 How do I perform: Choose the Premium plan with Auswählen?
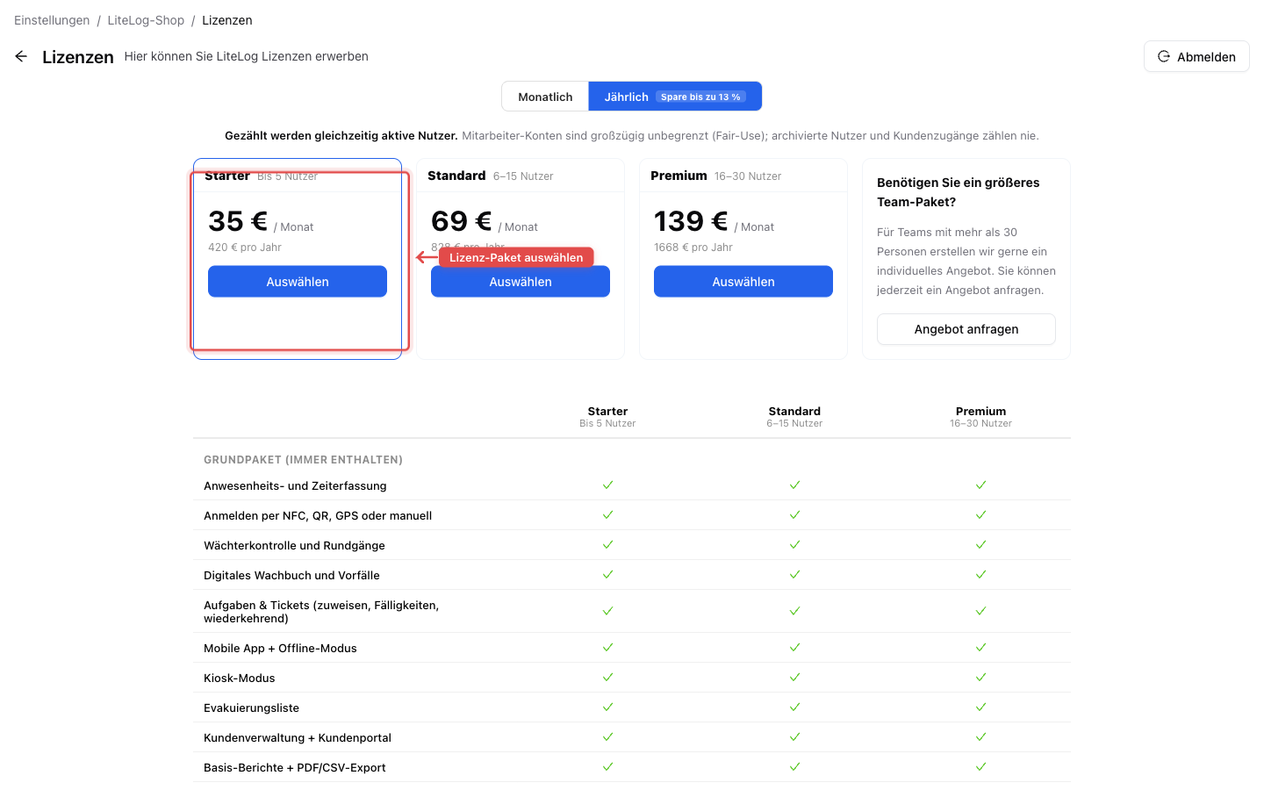tap(743, 282)
